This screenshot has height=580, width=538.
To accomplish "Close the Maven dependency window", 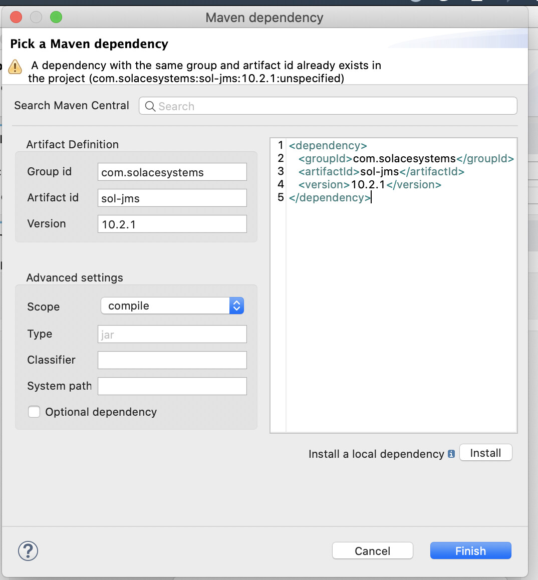I will 16,17.
